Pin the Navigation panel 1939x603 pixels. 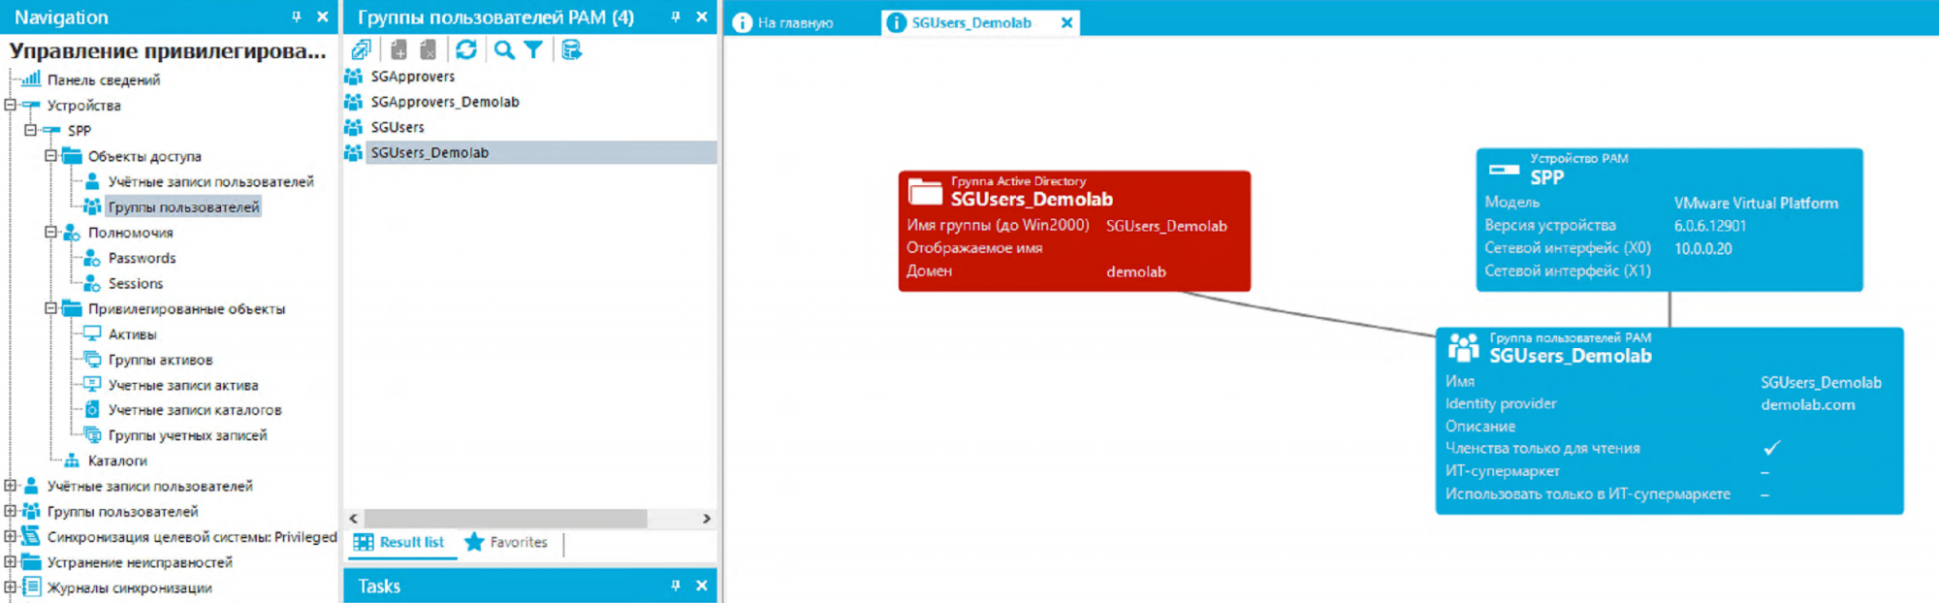click(296, 16)
